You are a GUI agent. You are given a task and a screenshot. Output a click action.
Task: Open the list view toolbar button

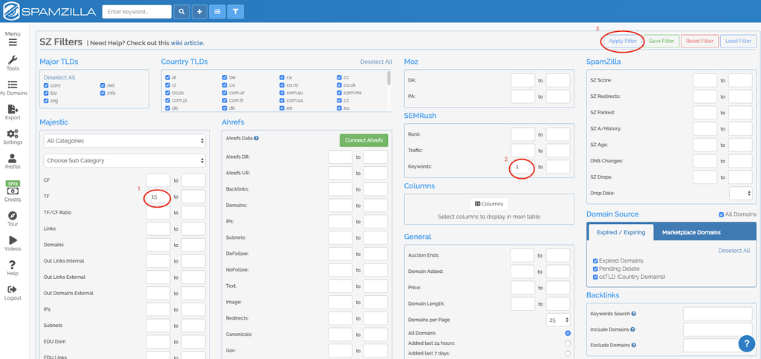pyautogui.click(x=217, y=12)
